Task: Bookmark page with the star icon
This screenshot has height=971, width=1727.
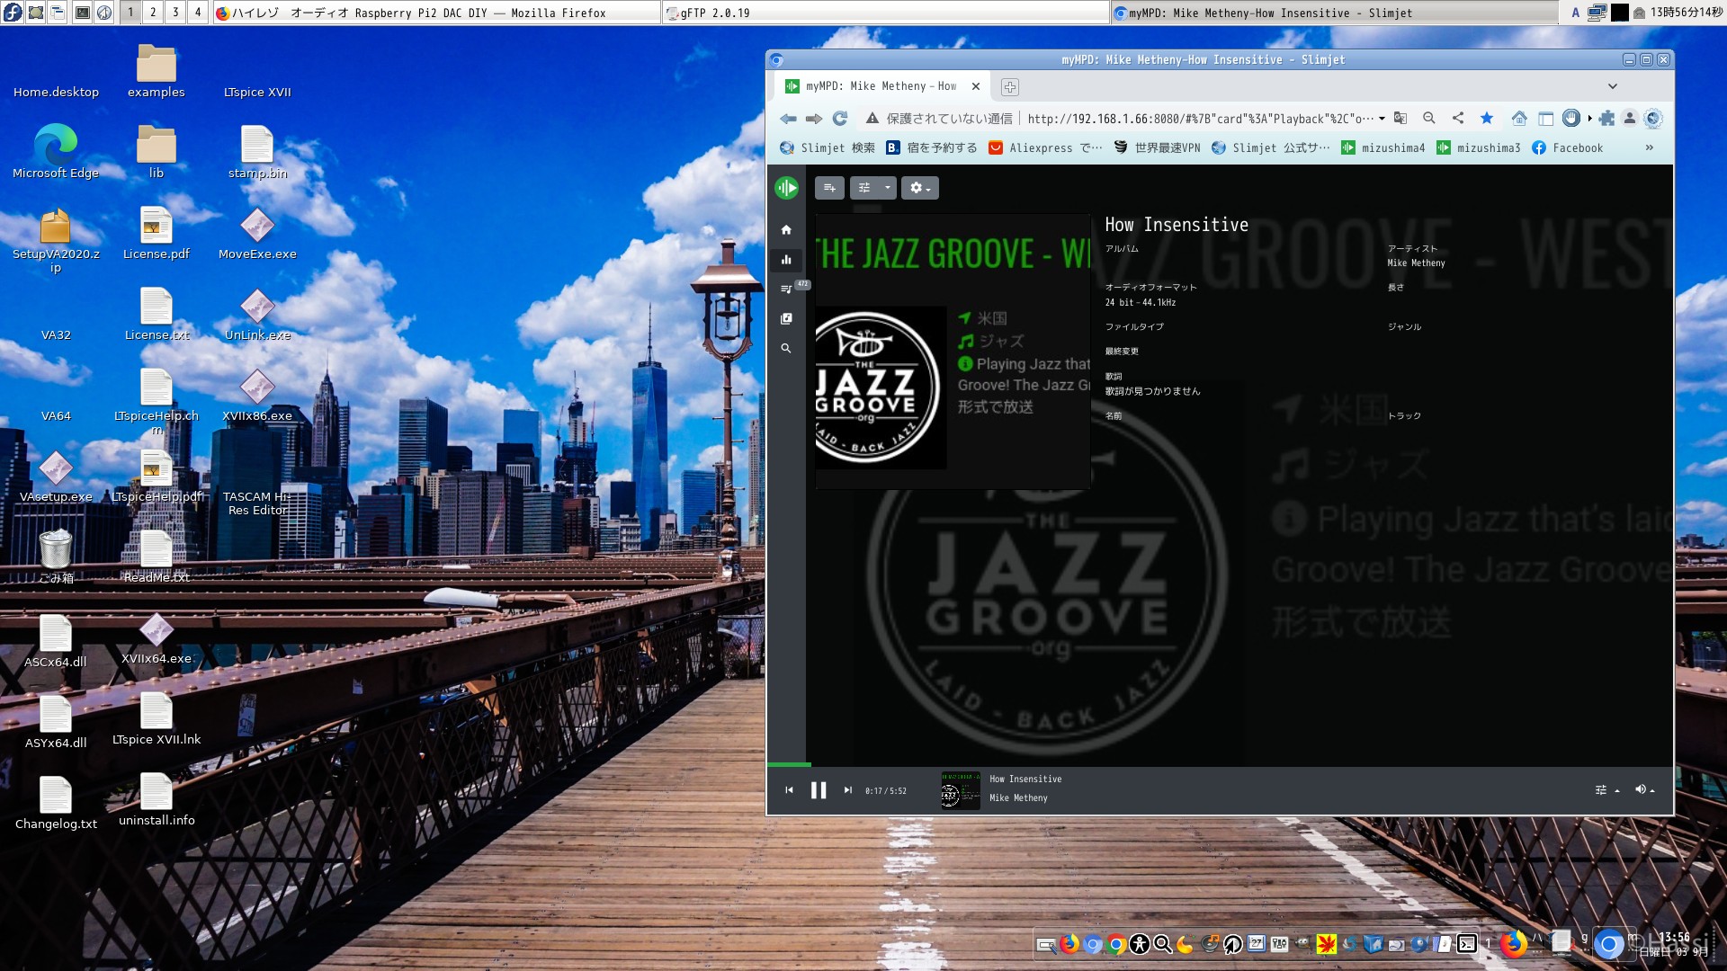Action: [x=1487, y=119]
